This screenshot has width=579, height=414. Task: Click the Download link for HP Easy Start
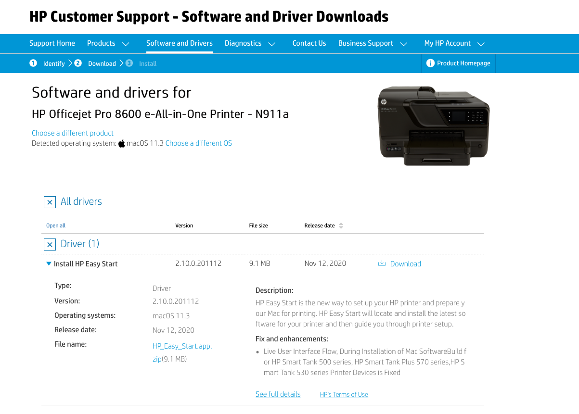406,263
